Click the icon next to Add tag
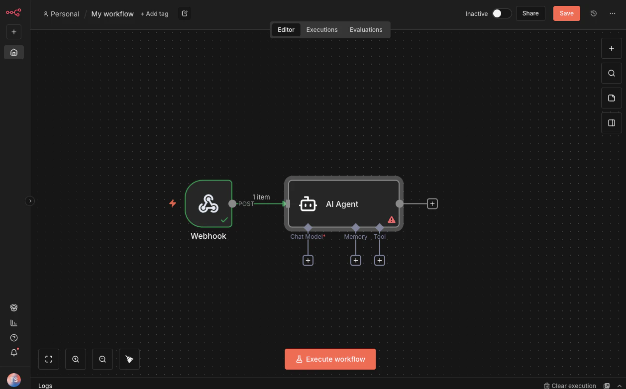The height and width of the screenshot is (389, 626). click(x=185, y=13)
